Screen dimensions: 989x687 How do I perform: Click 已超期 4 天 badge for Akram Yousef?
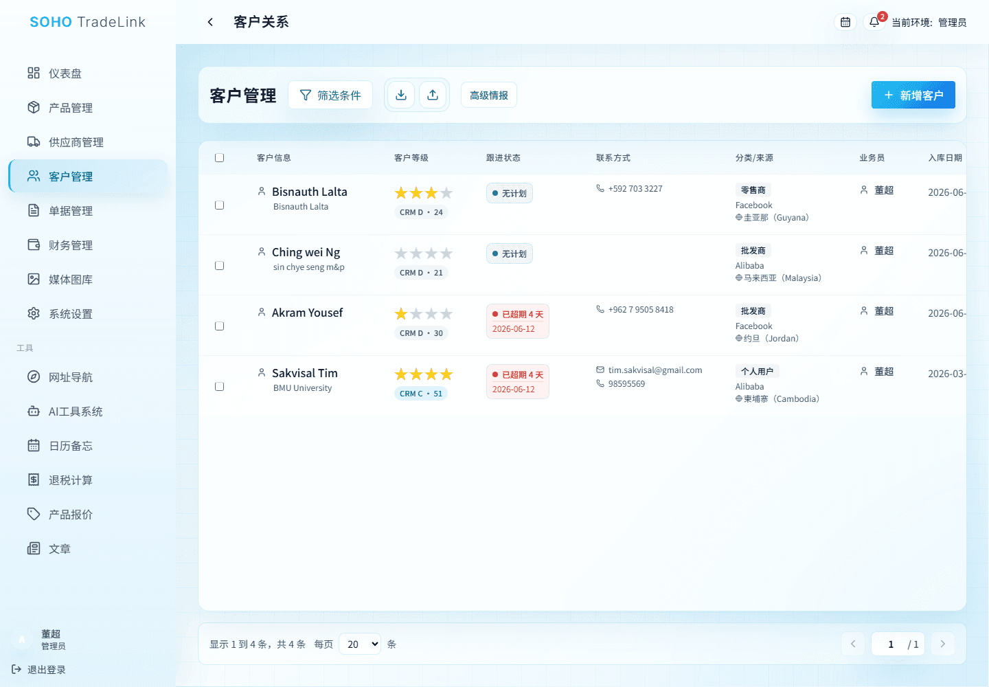click(x=518, y=321)
